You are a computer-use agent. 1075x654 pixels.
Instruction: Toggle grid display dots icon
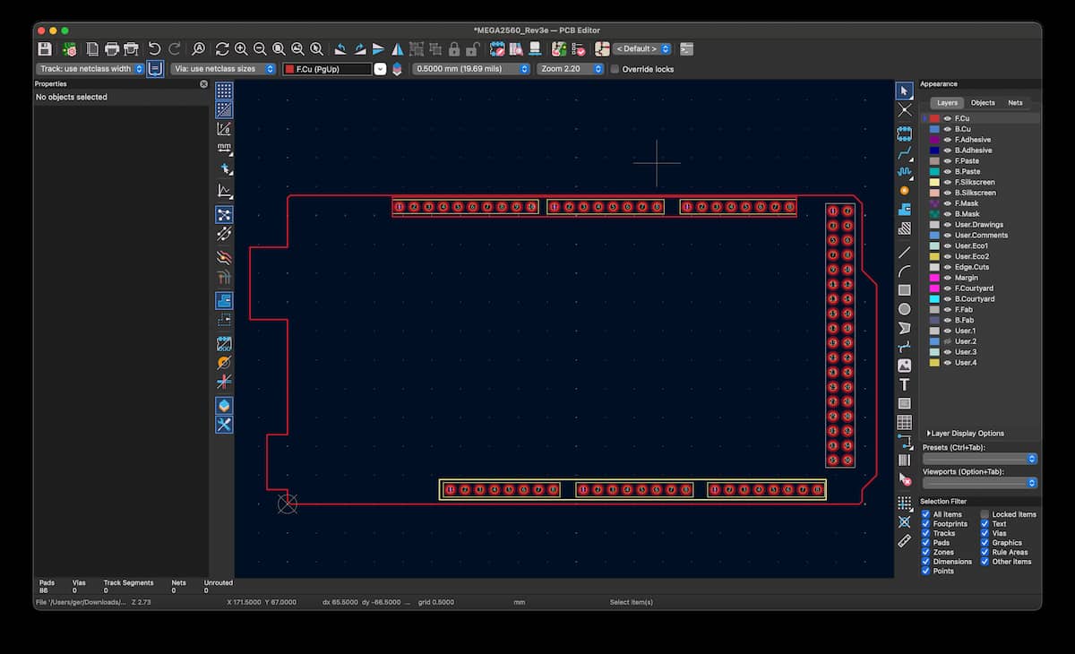click(x=224, y=90)
